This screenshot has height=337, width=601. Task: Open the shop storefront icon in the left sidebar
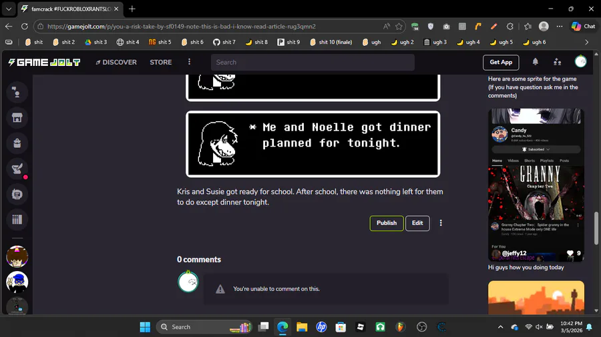17,118
